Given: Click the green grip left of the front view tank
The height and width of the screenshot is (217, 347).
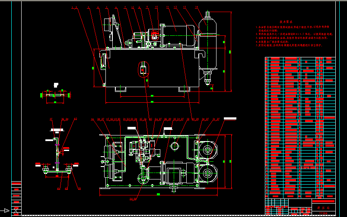Looking at the screenshot, I should pyautogui.click(x=95, y=68).
